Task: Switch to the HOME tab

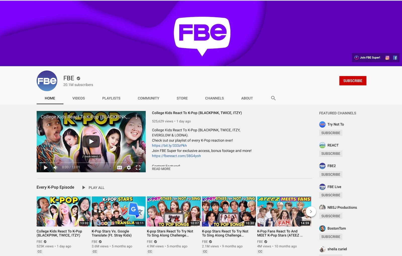Action: [x=50, y=98]
